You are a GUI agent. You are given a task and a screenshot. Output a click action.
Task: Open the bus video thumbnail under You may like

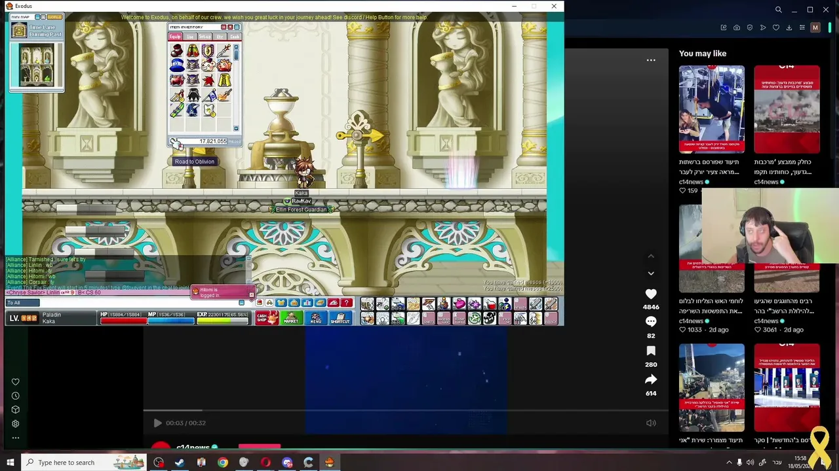(x=712, y=109)
